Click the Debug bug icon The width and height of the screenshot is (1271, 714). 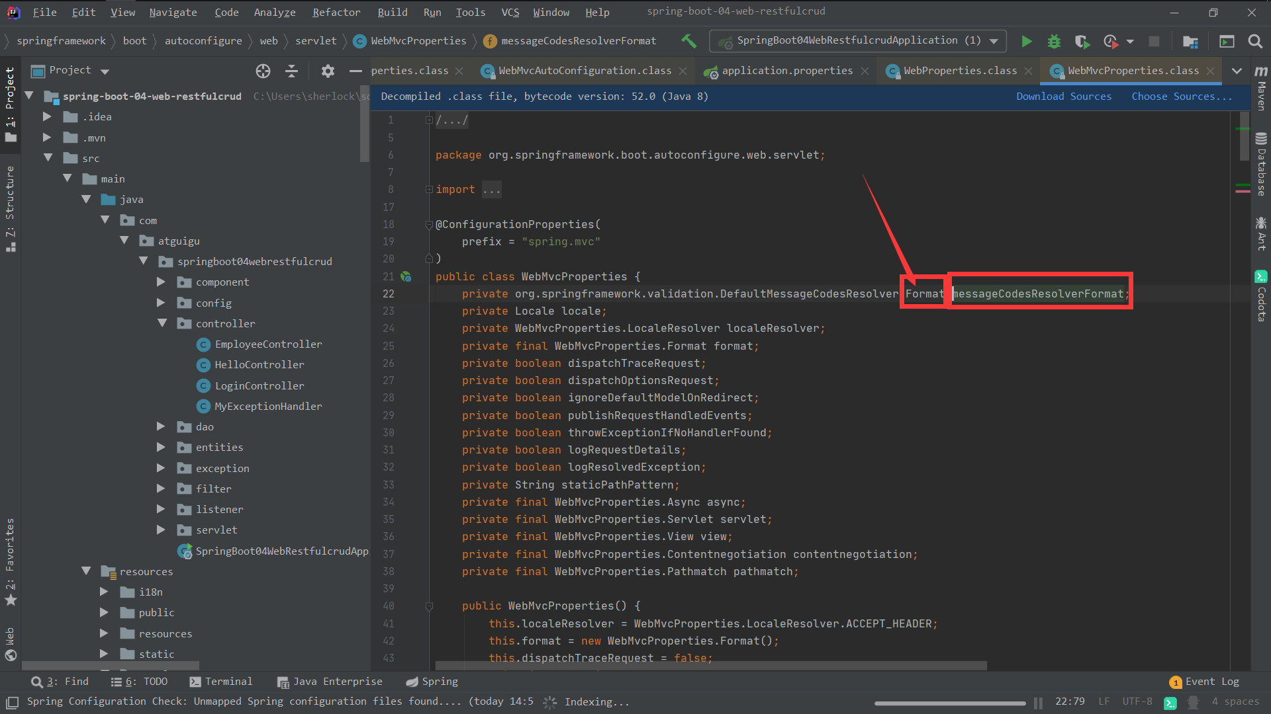1054,41
